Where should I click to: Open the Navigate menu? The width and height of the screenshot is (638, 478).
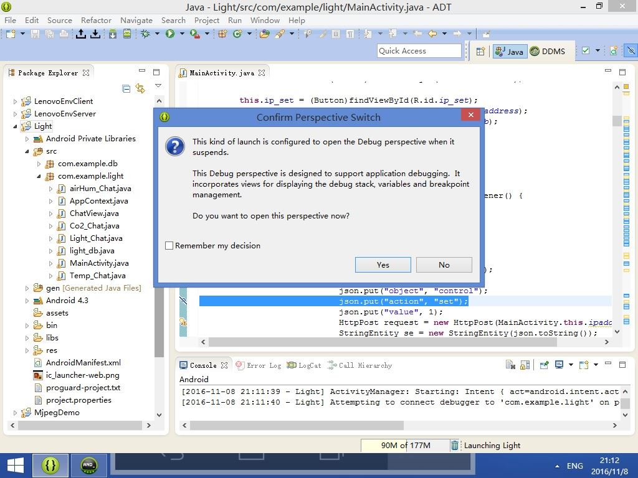[x=136, y=21]
